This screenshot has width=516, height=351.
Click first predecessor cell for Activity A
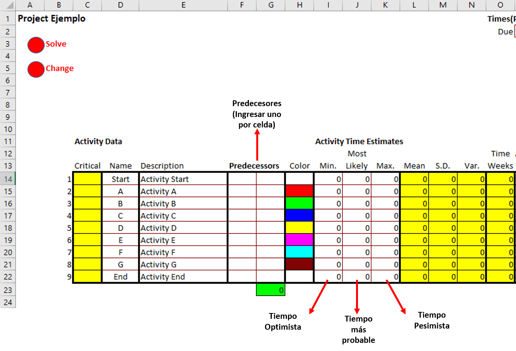coord(242,191)
